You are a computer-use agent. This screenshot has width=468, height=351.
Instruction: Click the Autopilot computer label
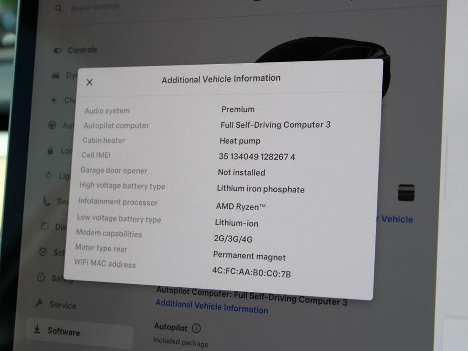(116, 125)
